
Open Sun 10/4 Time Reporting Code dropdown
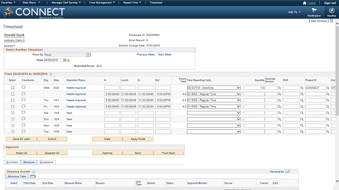point(214,119)
